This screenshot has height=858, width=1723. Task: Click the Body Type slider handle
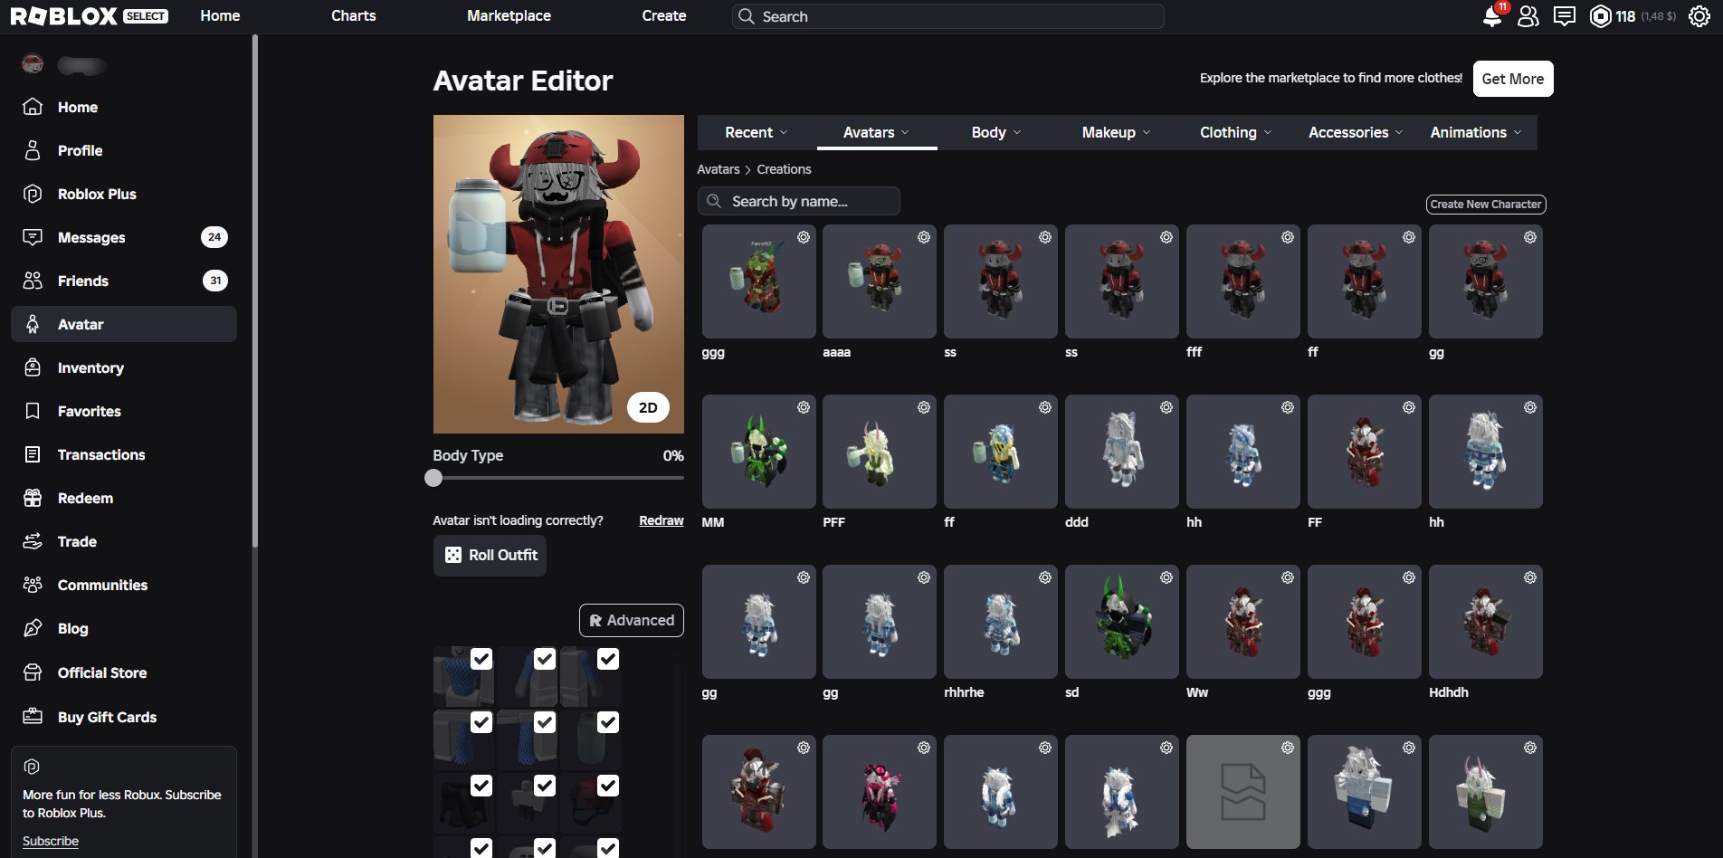pyautogui.click(x=433, y=478)
